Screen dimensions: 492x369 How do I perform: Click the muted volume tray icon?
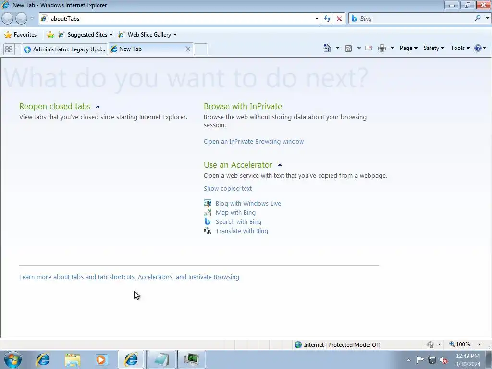coord(443,360)
